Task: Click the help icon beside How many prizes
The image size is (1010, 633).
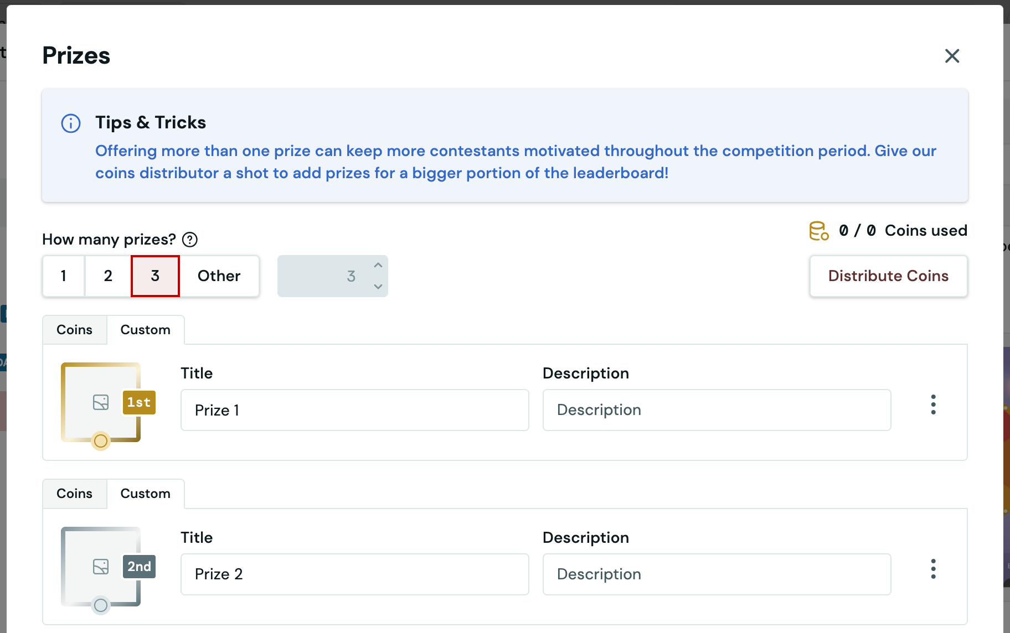Action: tap(190, 240)
